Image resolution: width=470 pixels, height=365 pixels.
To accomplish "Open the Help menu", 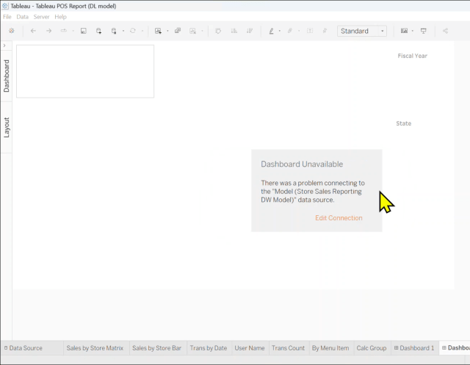I will 60,17.
